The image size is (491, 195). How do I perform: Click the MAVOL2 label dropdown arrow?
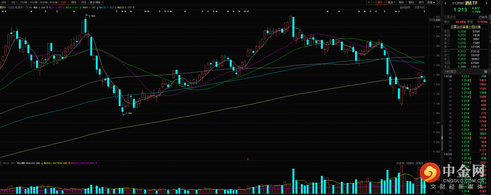[x=96, y=163]
